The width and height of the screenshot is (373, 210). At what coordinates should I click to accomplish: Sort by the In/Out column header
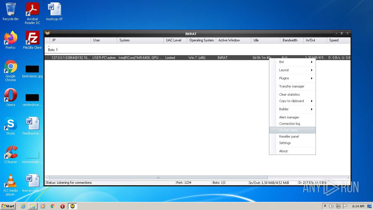(315, 40)
